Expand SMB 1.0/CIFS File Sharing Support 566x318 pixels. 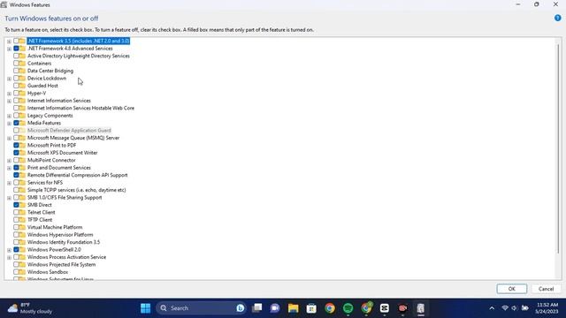[x=9, y=198]
